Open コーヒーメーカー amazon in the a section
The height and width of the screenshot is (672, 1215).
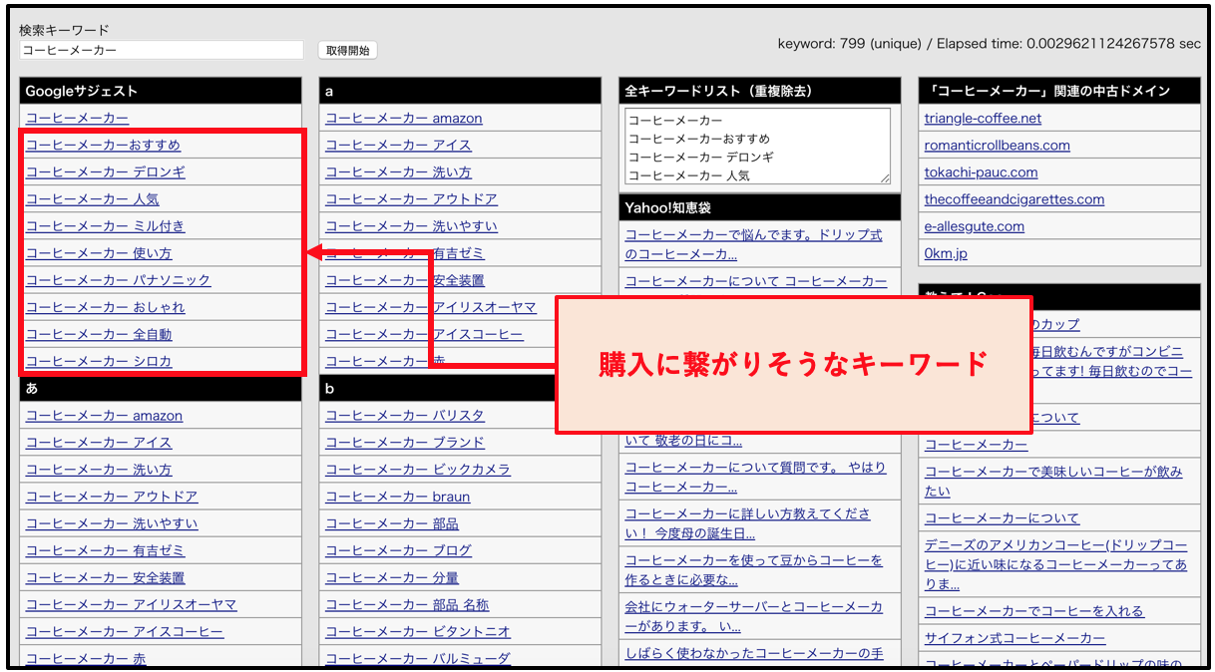[x=403, y=119]
